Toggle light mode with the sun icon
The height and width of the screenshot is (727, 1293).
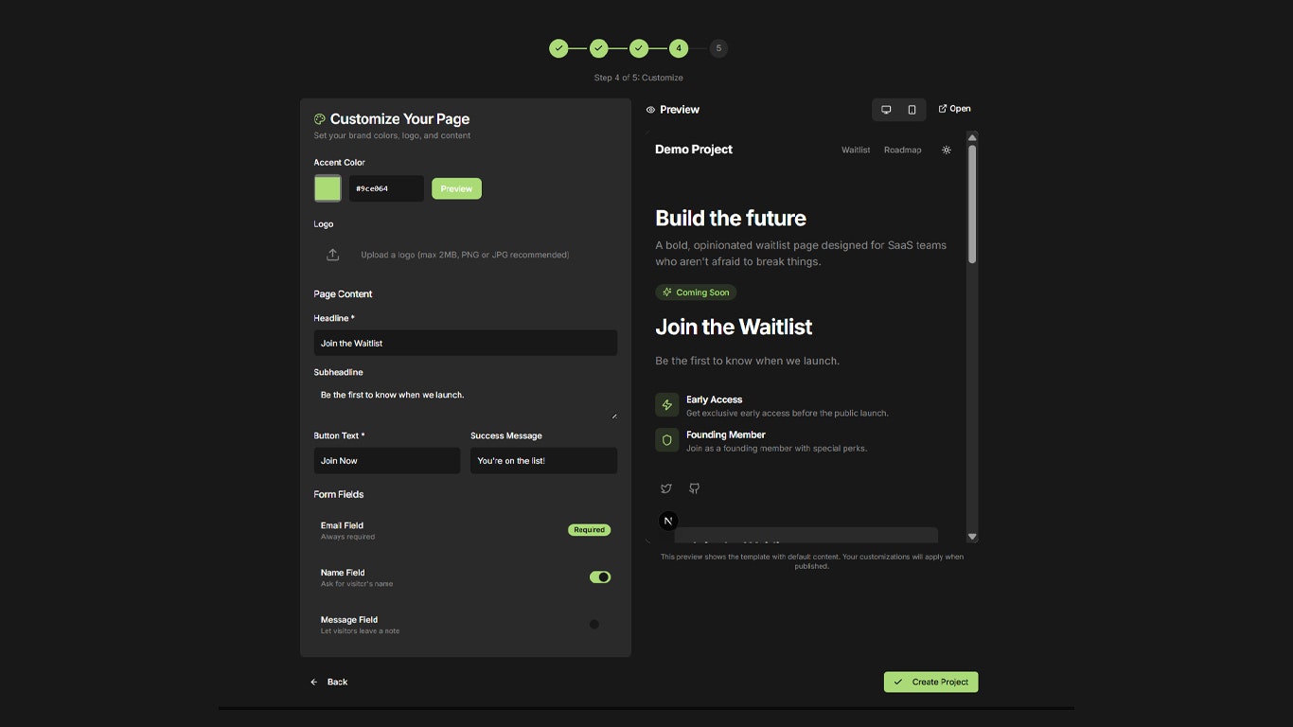tap(946, 149)
